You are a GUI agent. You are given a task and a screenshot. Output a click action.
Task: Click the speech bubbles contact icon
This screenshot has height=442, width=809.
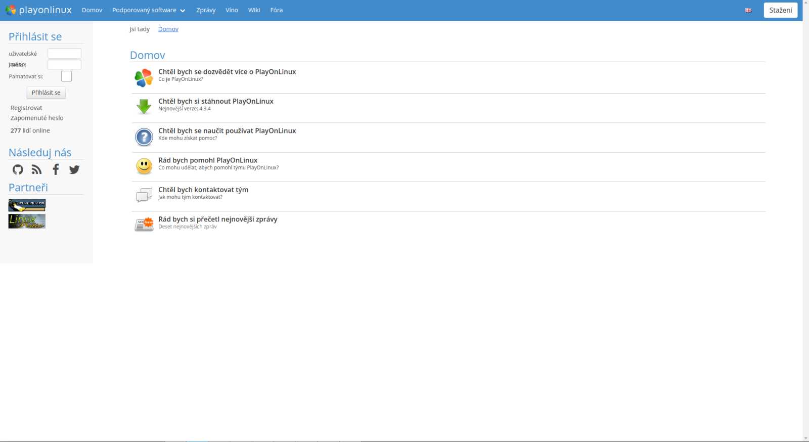coord(144,195)
